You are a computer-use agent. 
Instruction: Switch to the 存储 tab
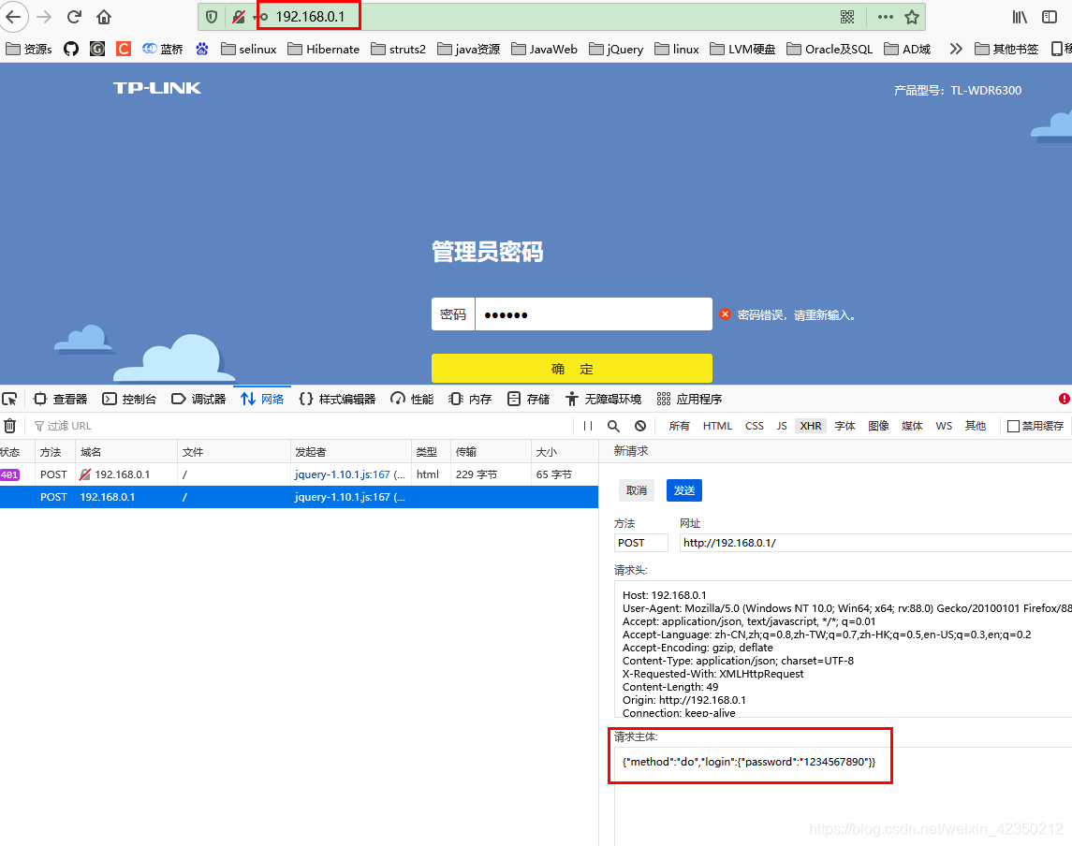[x=529, y=399]
